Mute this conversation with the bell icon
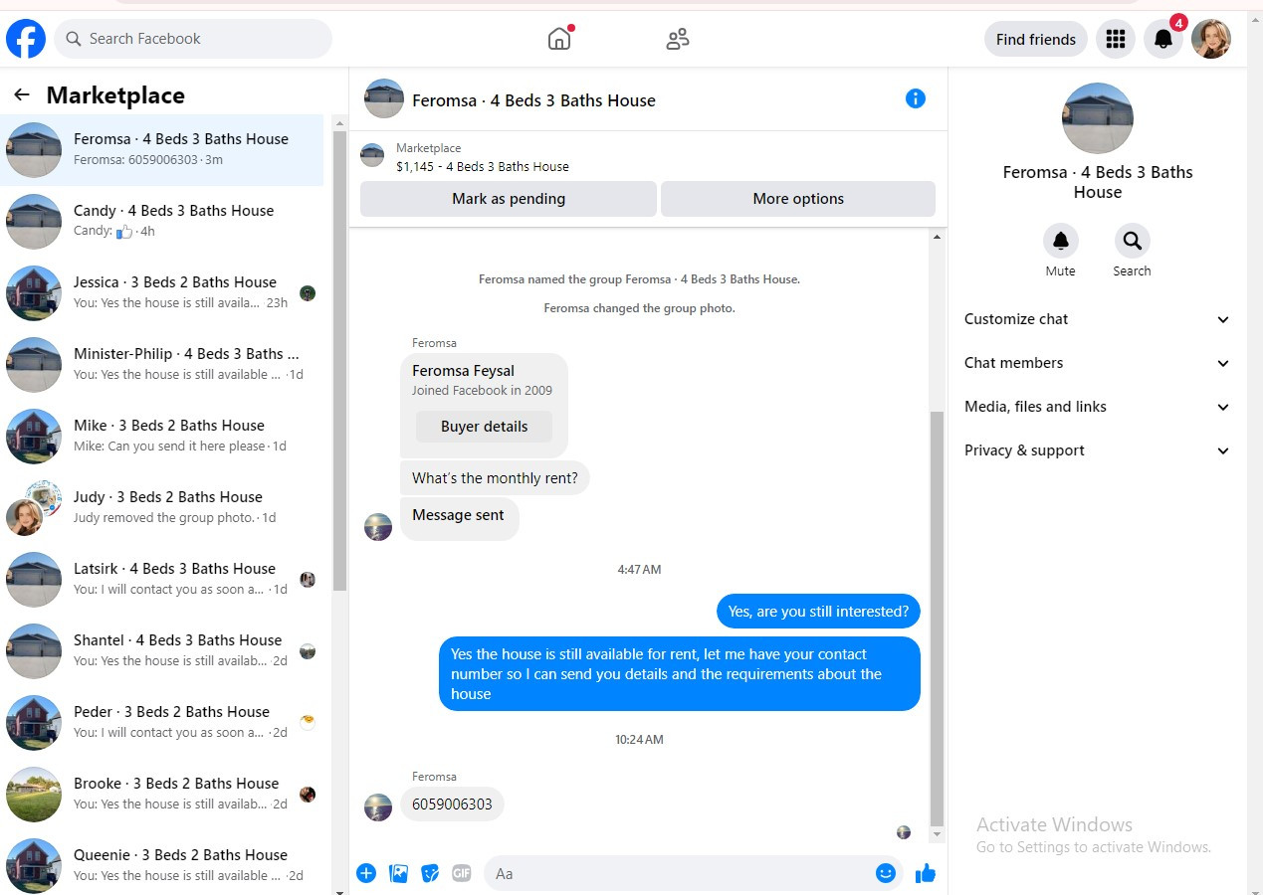The width and height of the screenshot is (1263, 895). pyautogui.click(x=1060, y=241)
